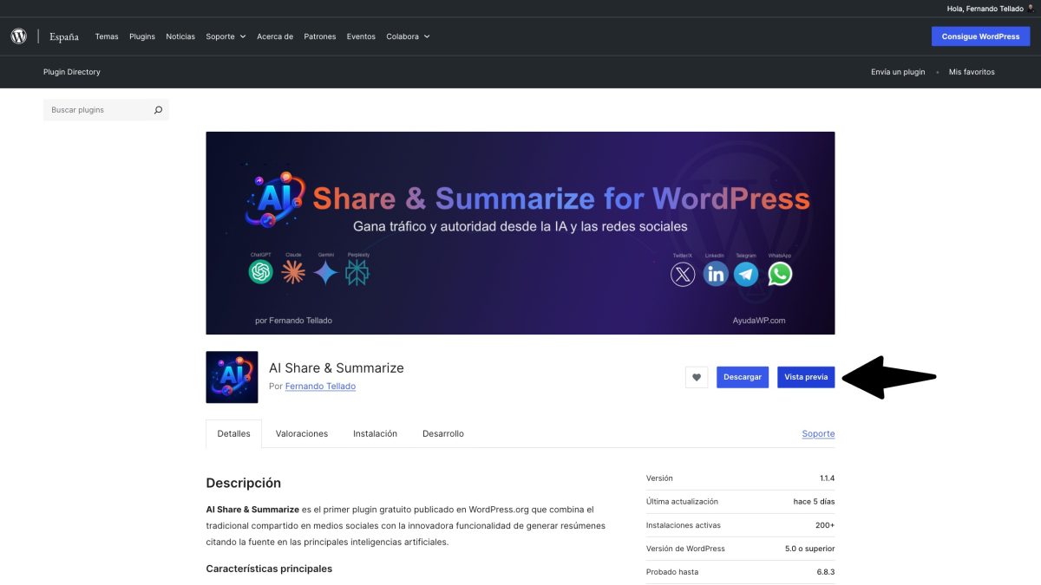This screenshot has width=1041, height=585.
Task: Select Temas in the navigation menu
Action: pyautogui.click(x=107, y=36)
